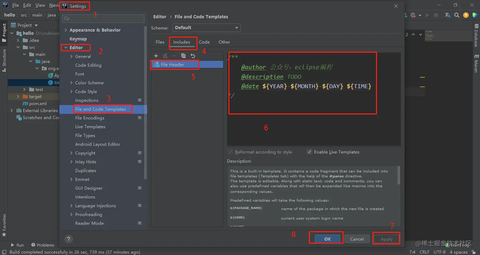Select pom.xml in the Project tree
Viewport: 480px width, 255px height.
pos(38,103)
